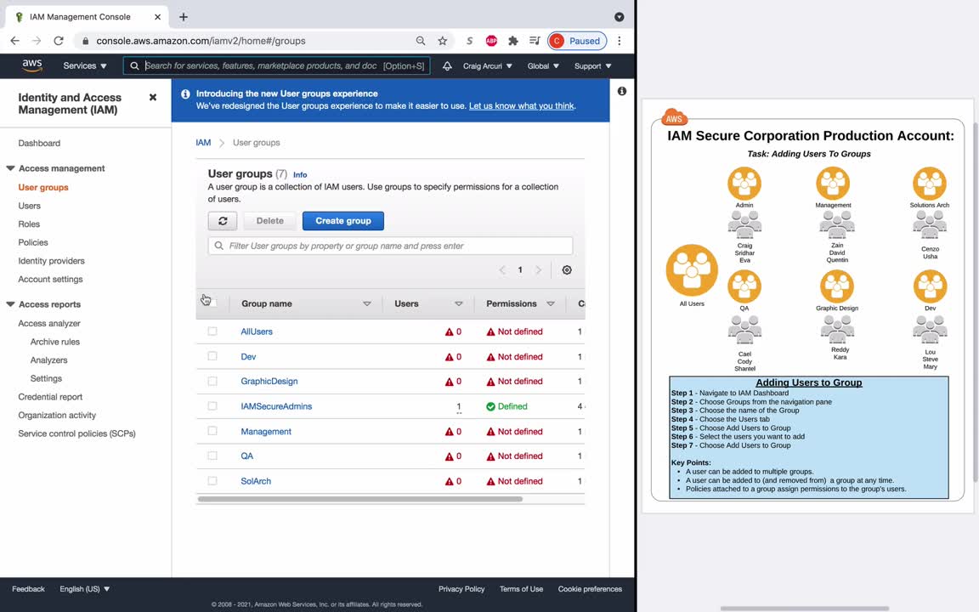Select the Management group checkbox
The image size is (979, 612).
coord(212,431)
